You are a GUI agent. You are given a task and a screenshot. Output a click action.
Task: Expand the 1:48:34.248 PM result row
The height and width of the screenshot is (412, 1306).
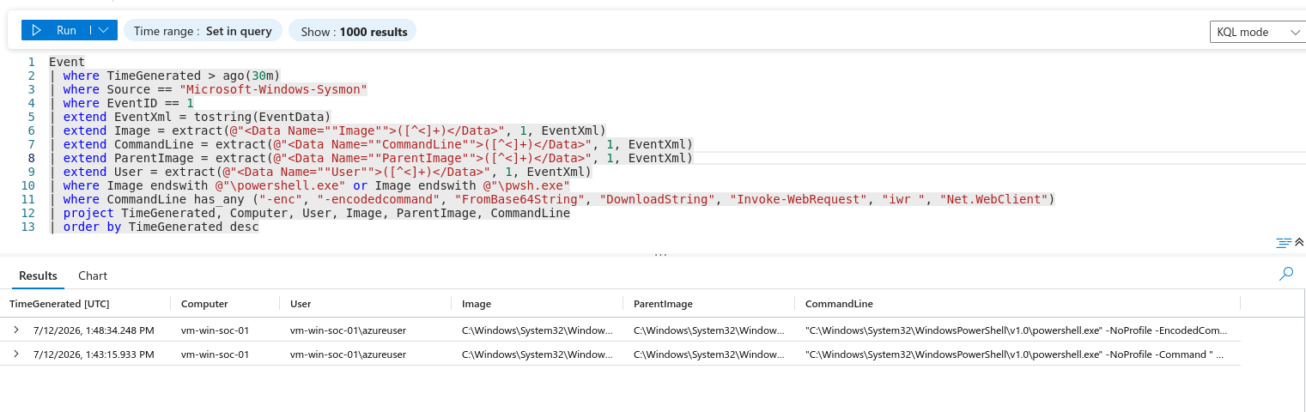(x=15, y=330)
